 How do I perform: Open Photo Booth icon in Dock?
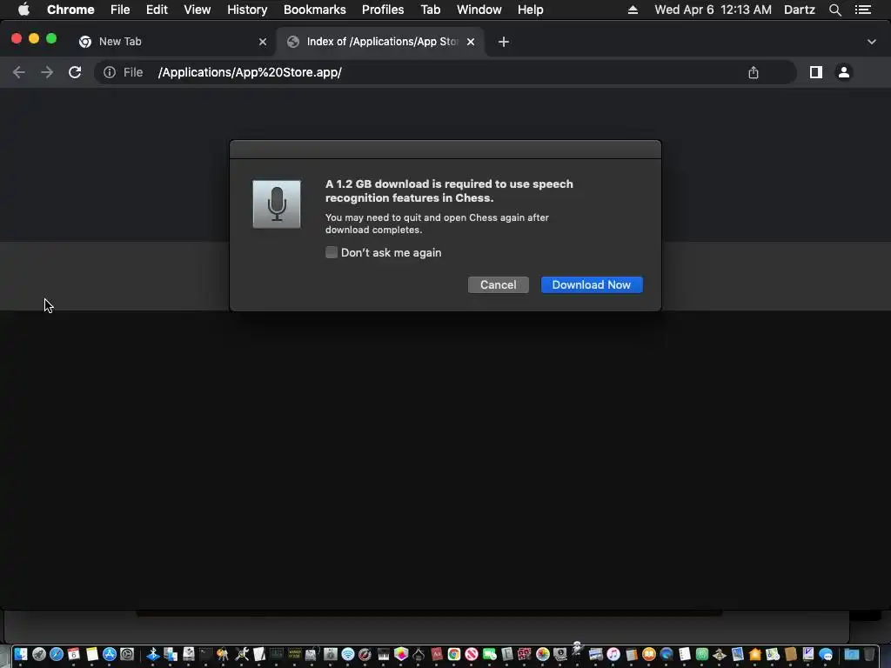click(x=525, y=654)
